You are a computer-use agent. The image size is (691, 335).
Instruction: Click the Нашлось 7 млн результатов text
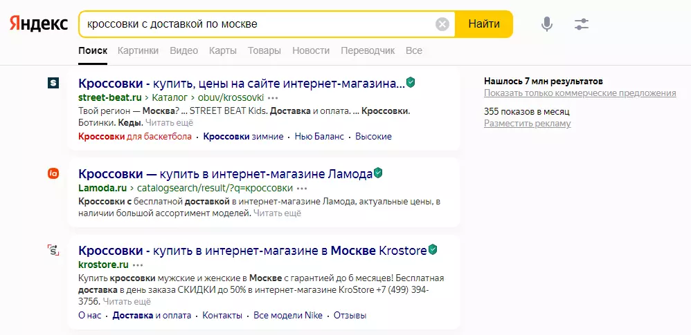(x=544, y=82)
